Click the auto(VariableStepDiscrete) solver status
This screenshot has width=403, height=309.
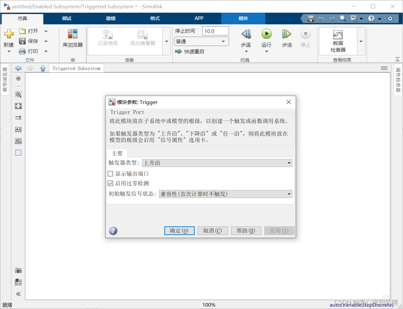[361, 305]
